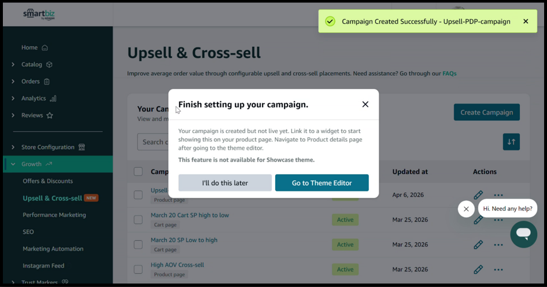The width and height of the screenshot is (547, 287).
Task: Check the March 20 Cart SP high to low row
Action: 138,220
